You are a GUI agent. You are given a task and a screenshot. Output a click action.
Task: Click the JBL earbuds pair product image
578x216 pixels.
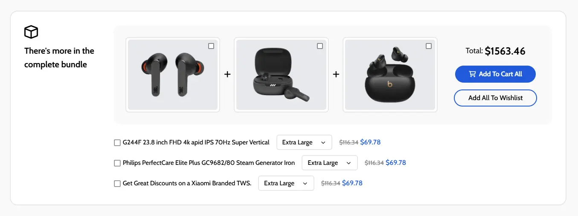[172, 75]
